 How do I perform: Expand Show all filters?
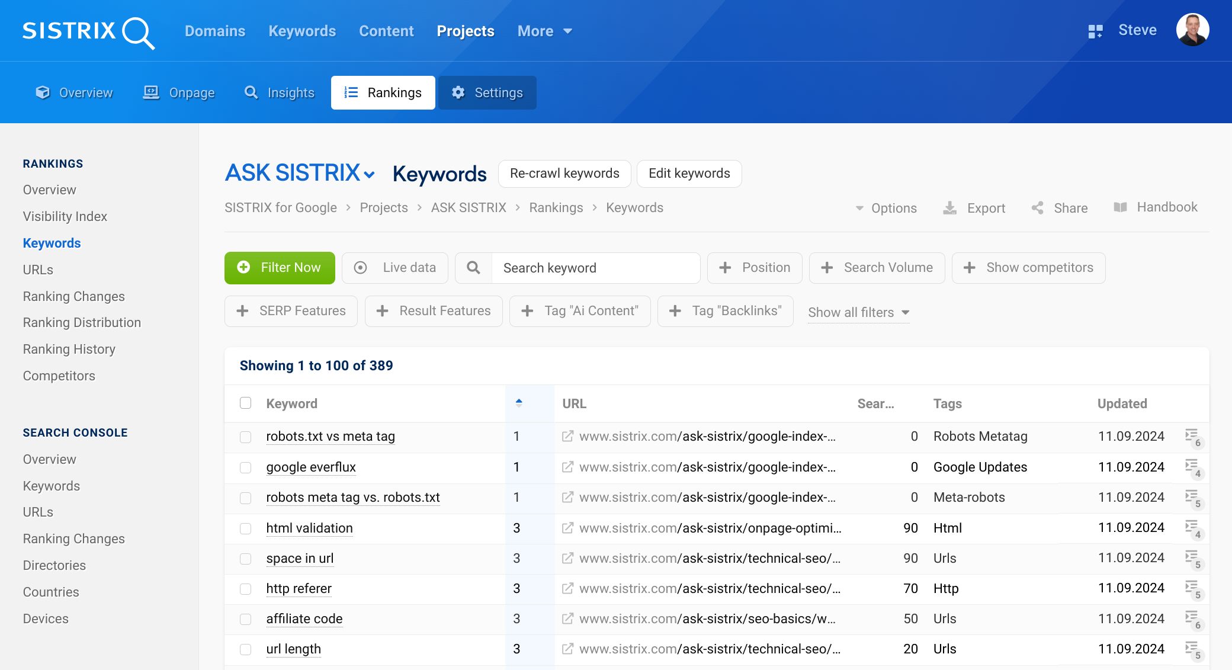click(859, 312)
